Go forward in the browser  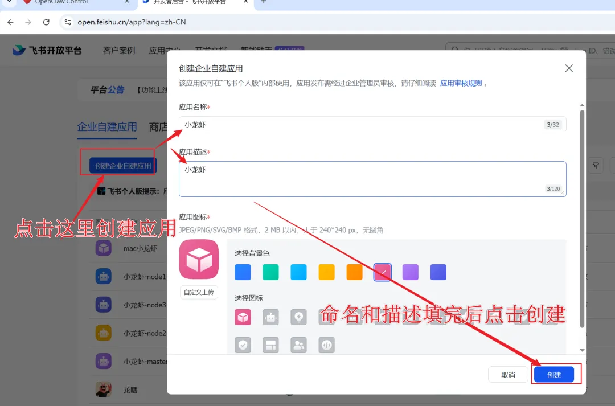[28, 22]
